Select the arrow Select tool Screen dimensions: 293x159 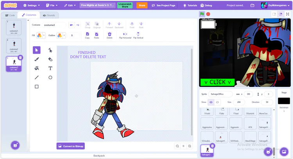click(x=37, y=50)
